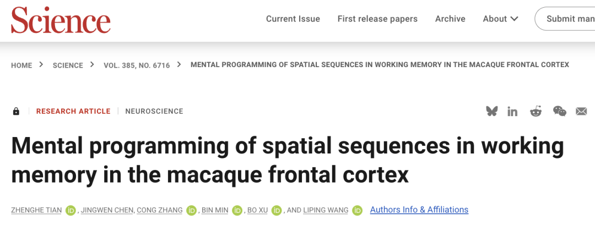This screenshot has height=225, width=595.
Task: Share article via WeChat icon
Action: click(560, 111)
